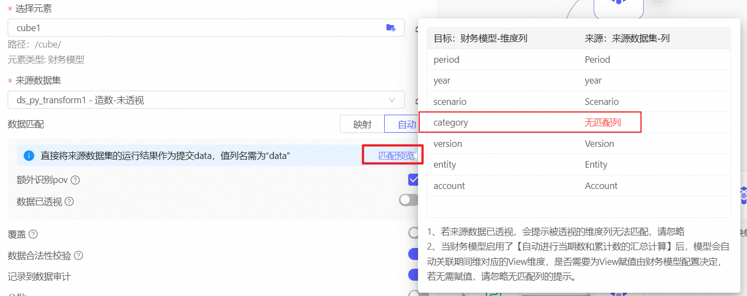Viewport: 747px width, 296px height.
Task: Toggle the 记录到数据审计 switch
Action: 413,275
